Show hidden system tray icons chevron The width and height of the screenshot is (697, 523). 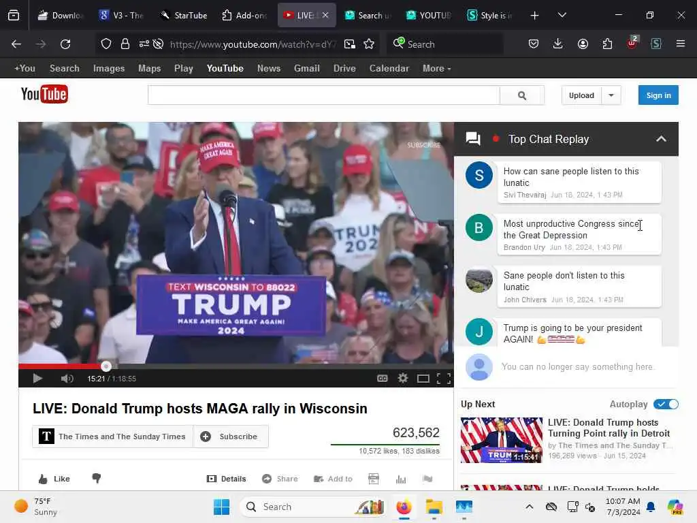tap(529, 507)
